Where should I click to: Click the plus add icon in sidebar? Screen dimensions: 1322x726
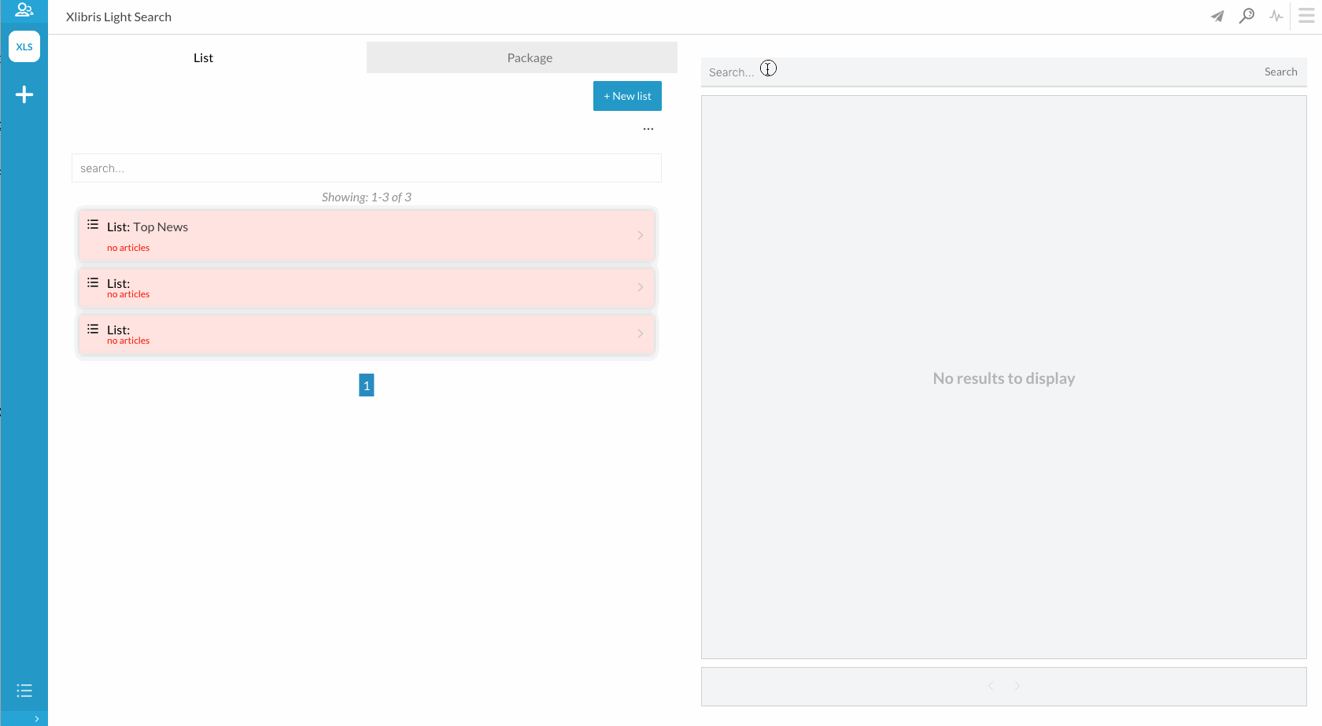[24, 94]
